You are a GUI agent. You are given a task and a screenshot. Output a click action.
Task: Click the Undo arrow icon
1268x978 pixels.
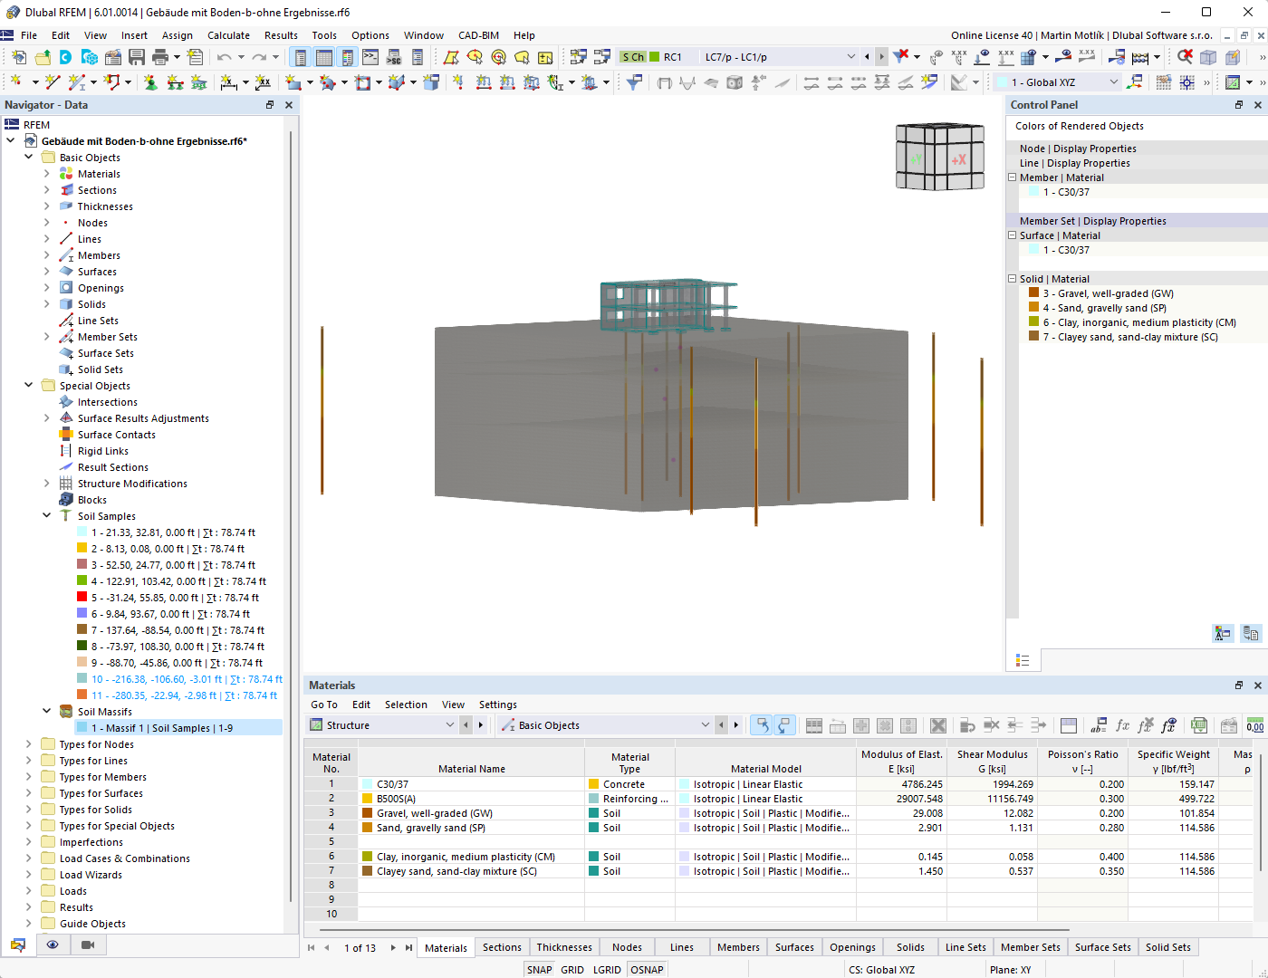[224, 57]
